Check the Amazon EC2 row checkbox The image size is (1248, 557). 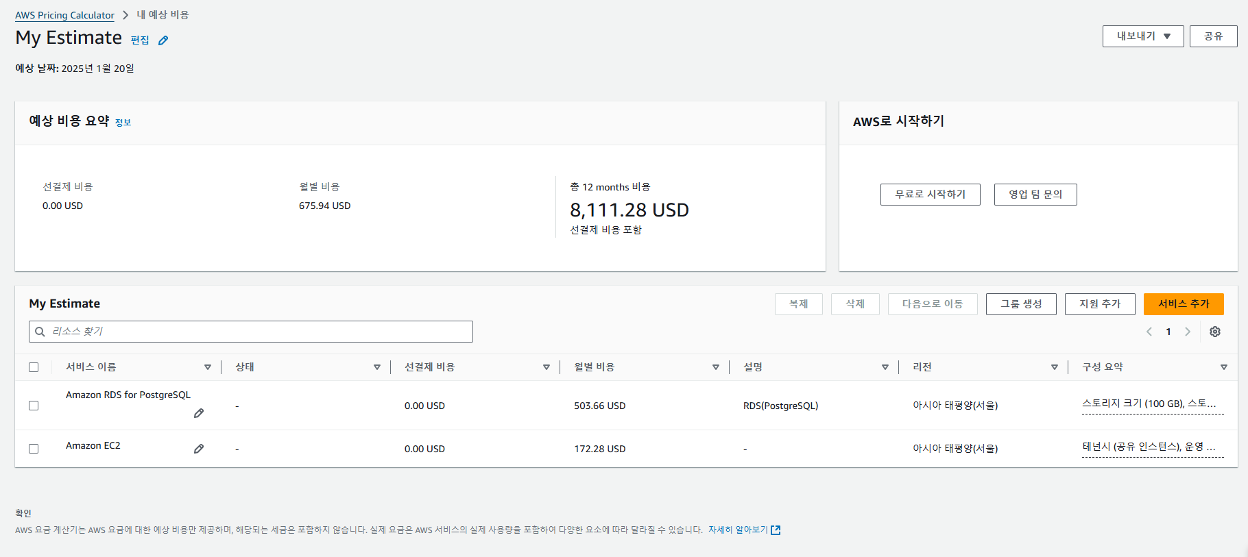(34, 449)
